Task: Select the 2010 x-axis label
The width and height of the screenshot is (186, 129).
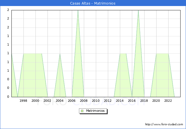Action: (96, 101)
